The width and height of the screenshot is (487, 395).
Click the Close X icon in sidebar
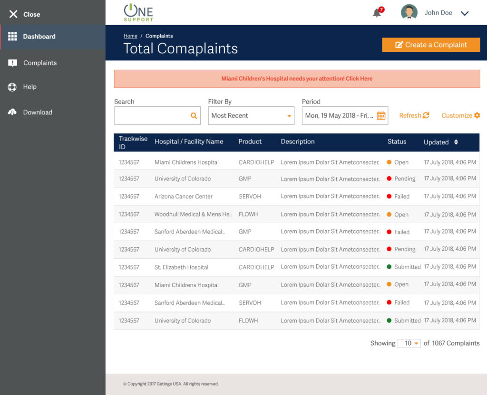[x=13, y=14]
